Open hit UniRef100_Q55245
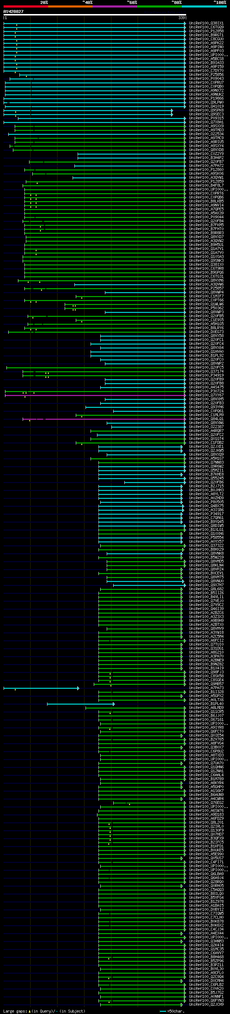This screenshot has width=230, height=1014. coord(206,478)
